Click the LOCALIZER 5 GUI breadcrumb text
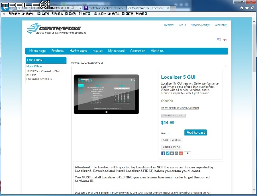The image size is (257, 196). (x=92, y=63)
